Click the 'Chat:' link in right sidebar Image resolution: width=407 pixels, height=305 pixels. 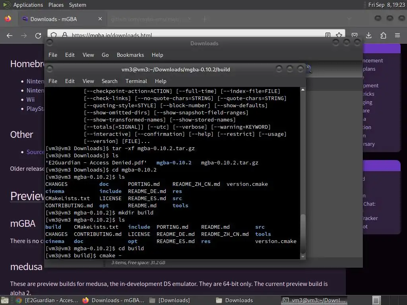click(369, 204)
